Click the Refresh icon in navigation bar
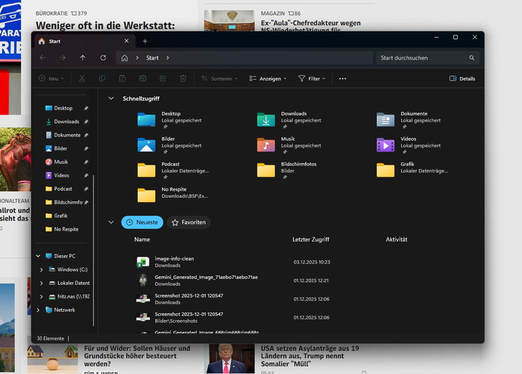 [x=103, y=58]
